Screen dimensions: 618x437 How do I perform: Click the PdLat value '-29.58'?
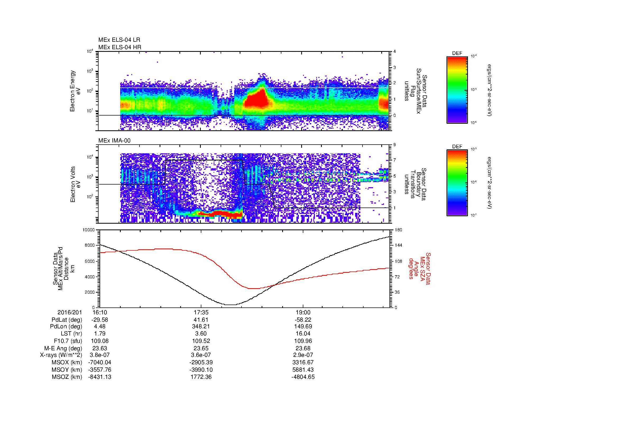tap(100, 320)
